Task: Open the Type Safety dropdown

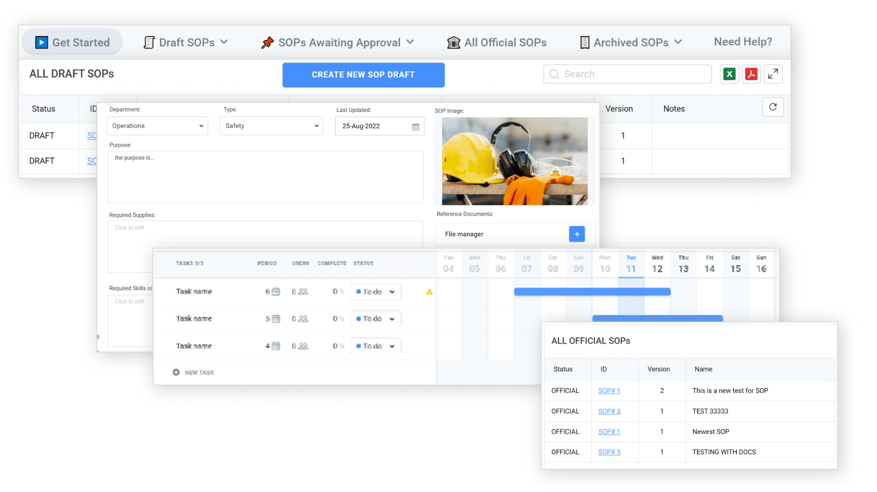Action: (271, 126)
